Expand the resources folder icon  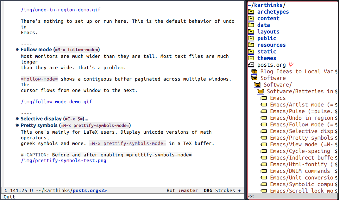click(x=251, y=45)
